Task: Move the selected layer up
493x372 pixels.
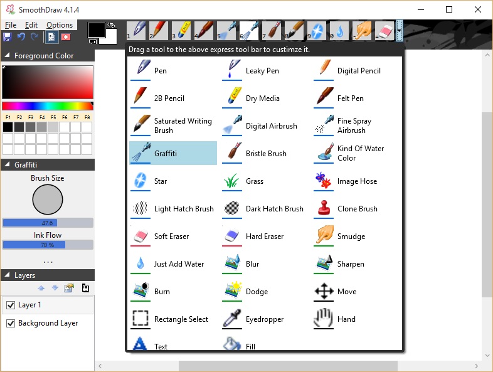Action: tap(41, 288)
